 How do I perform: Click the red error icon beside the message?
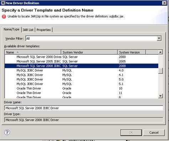click(4, 17)
